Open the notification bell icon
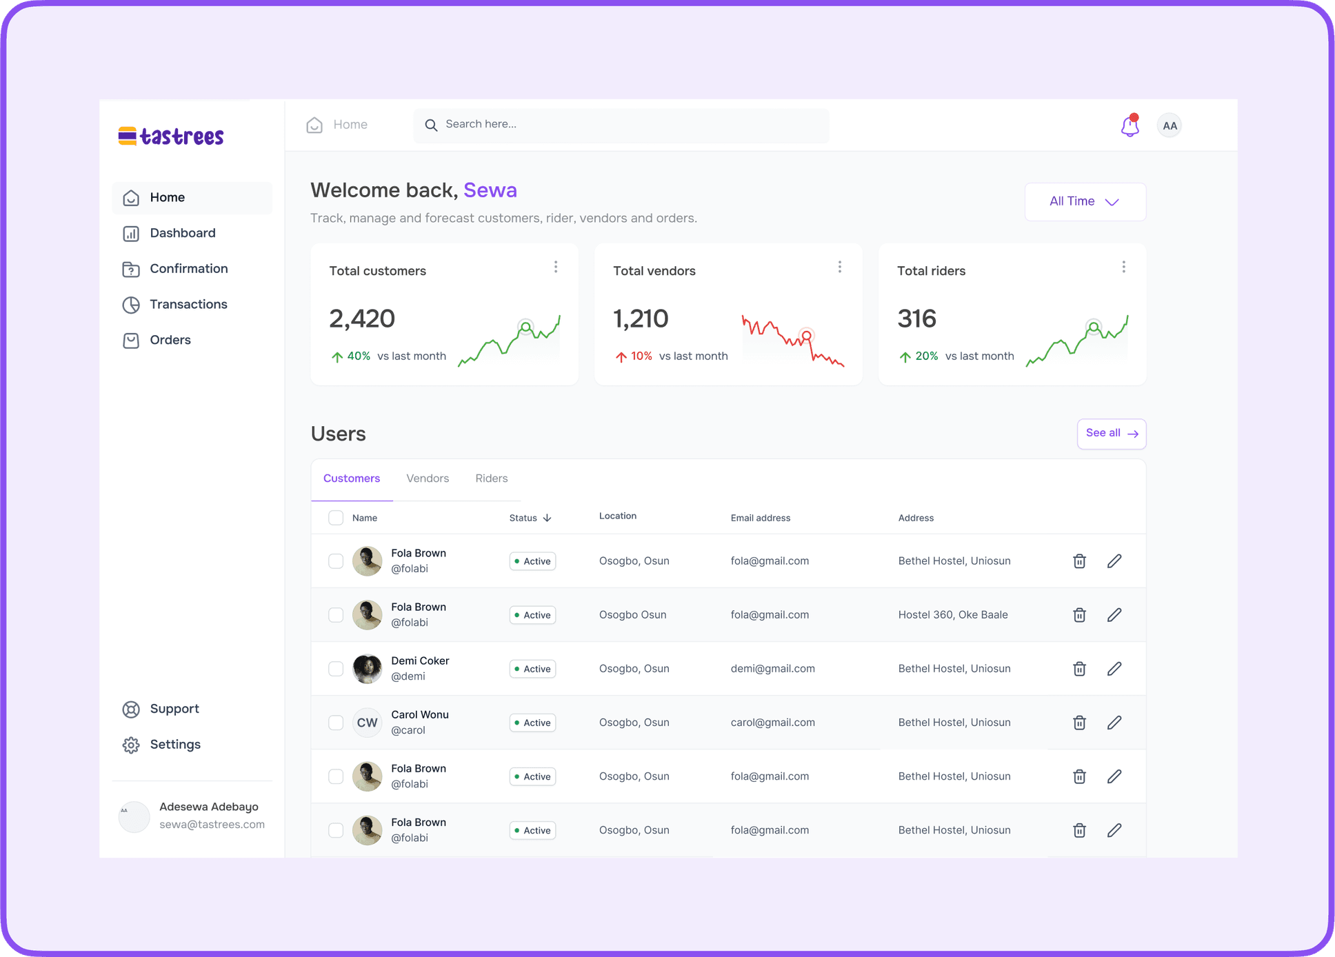Image resolution: width=1335 pixels, height=957 pixels. coord(1130,126)
